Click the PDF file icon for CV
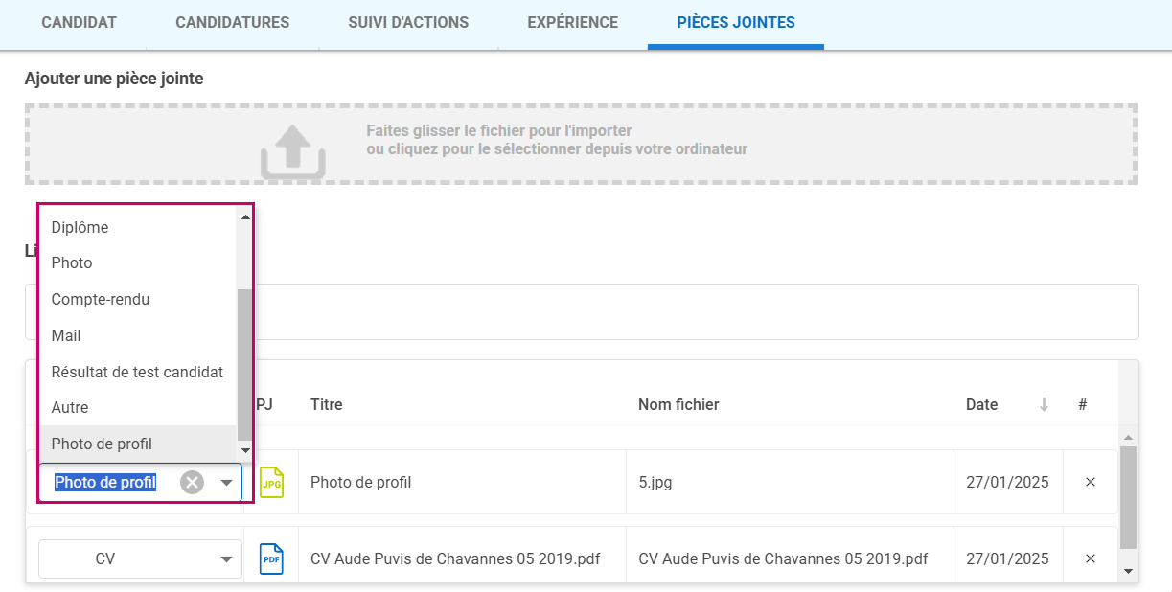Screen dimensions: 1172x592 (x=271, y=558)
